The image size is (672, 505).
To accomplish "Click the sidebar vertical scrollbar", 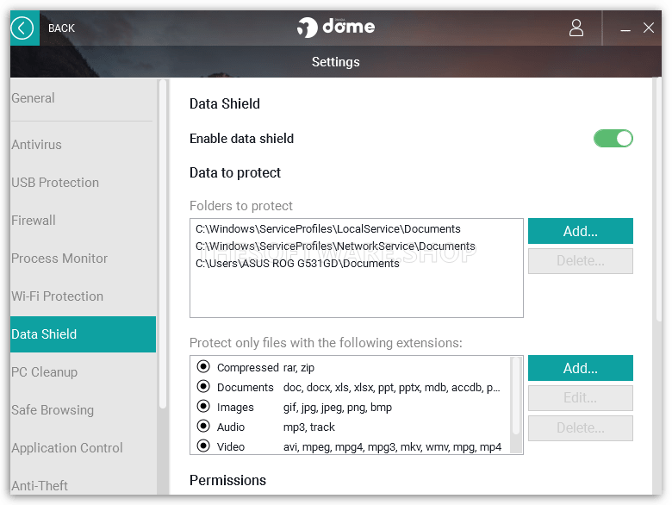I will [163, 245].
